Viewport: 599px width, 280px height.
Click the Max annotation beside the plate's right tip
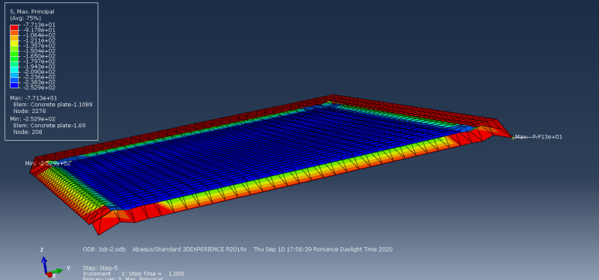point(538,137)
